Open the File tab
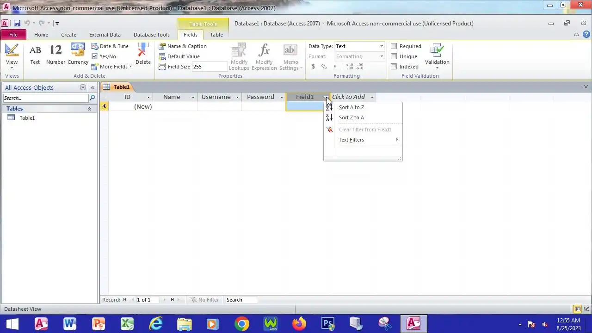The image size is (592, 333). [13, 35]
